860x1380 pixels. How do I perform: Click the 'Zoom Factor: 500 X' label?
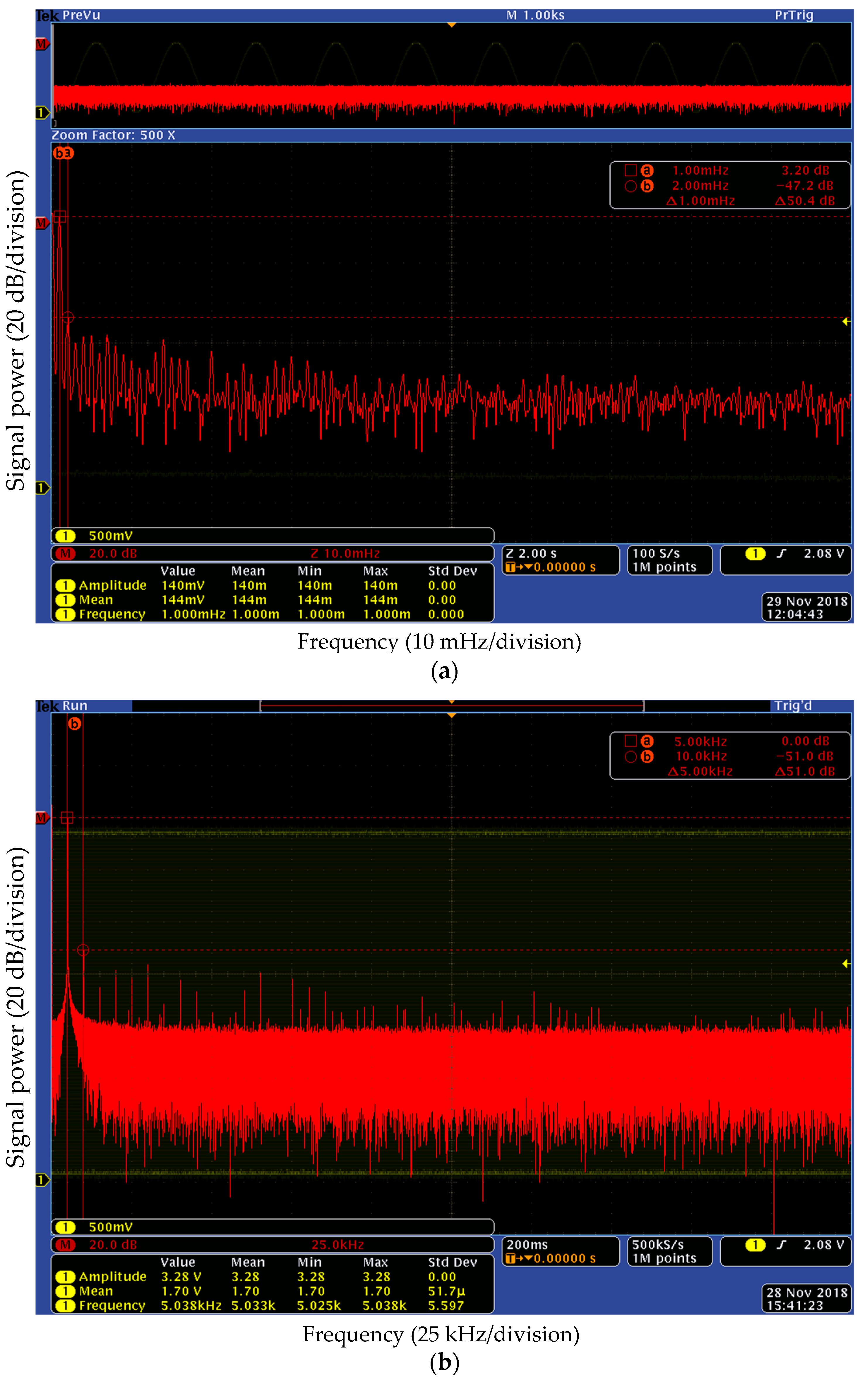[x=113, y=135]
